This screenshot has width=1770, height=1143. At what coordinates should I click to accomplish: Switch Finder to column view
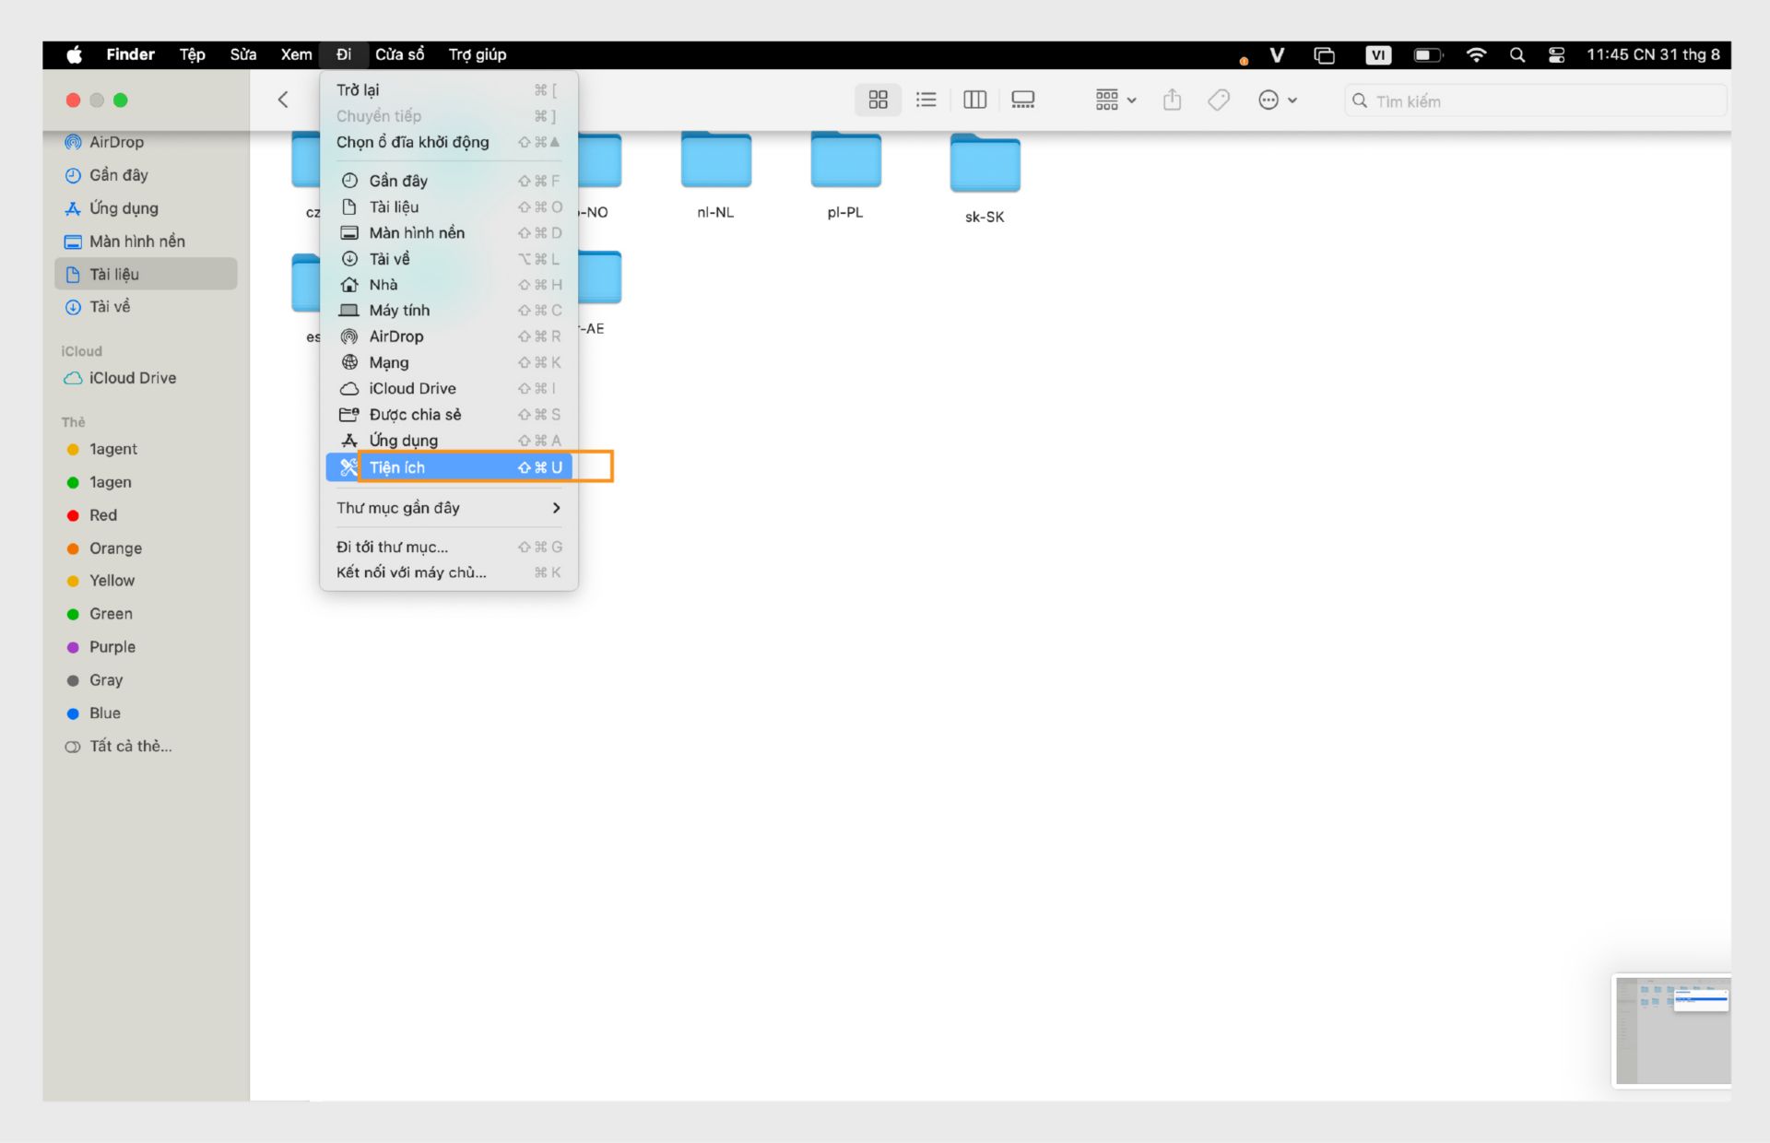click(x=974, y=100)
